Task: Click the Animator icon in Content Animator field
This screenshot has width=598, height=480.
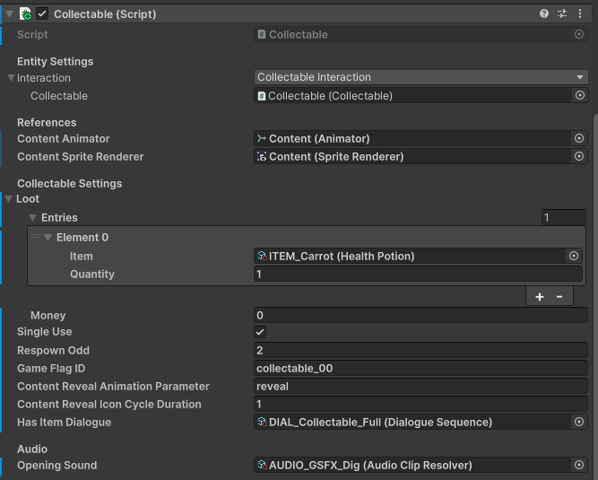Action: 262,138
